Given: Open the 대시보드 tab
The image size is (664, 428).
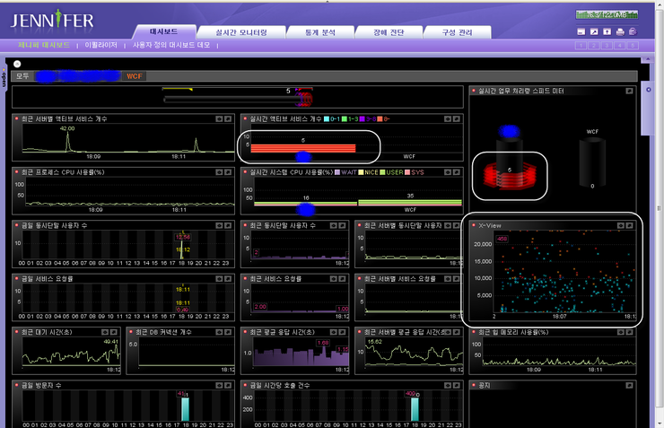Looking at the screenshot, I should coord(164,31).
